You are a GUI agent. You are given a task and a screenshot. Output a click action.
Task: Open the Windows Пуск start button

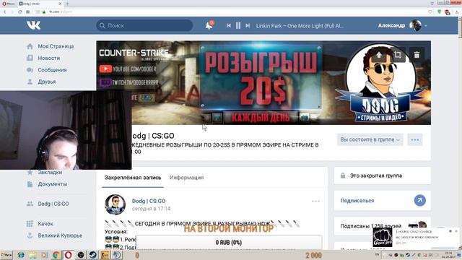(6, 255)
